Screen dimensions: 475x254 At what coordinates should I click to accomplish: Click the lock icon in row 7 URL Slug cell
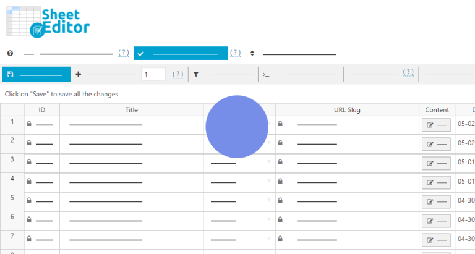click(280, 239)
